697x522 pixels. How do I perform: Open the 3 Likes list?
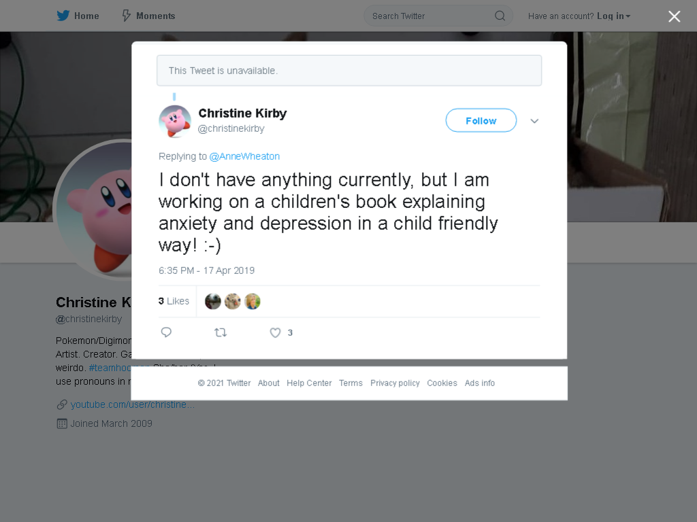[174, 301]
